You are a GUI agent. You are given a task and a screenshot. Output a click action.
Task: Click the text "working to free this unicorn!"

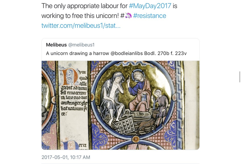[x=80, y=16]
